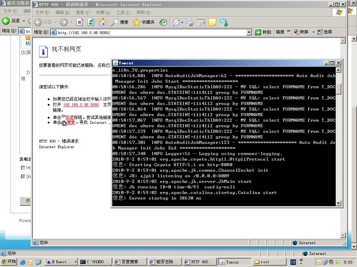Image resolution: width=357 pixels, height=267 pixels.
Task: Switch to Tomcat taskbar item
Action: tap(234, 262)
